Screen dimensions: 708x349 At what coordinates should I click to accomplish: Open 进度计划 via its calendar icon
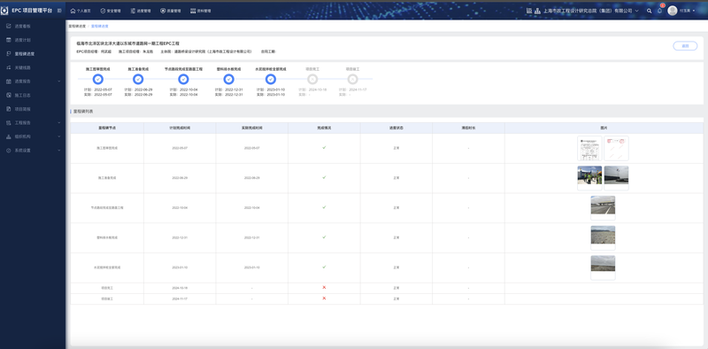click(x=9, y=40)
